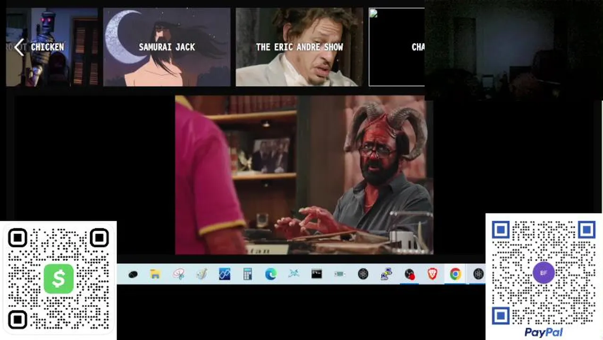Open The Eric Andre Show card
This screenshot has width=603, height=340.
coord(300,47)
